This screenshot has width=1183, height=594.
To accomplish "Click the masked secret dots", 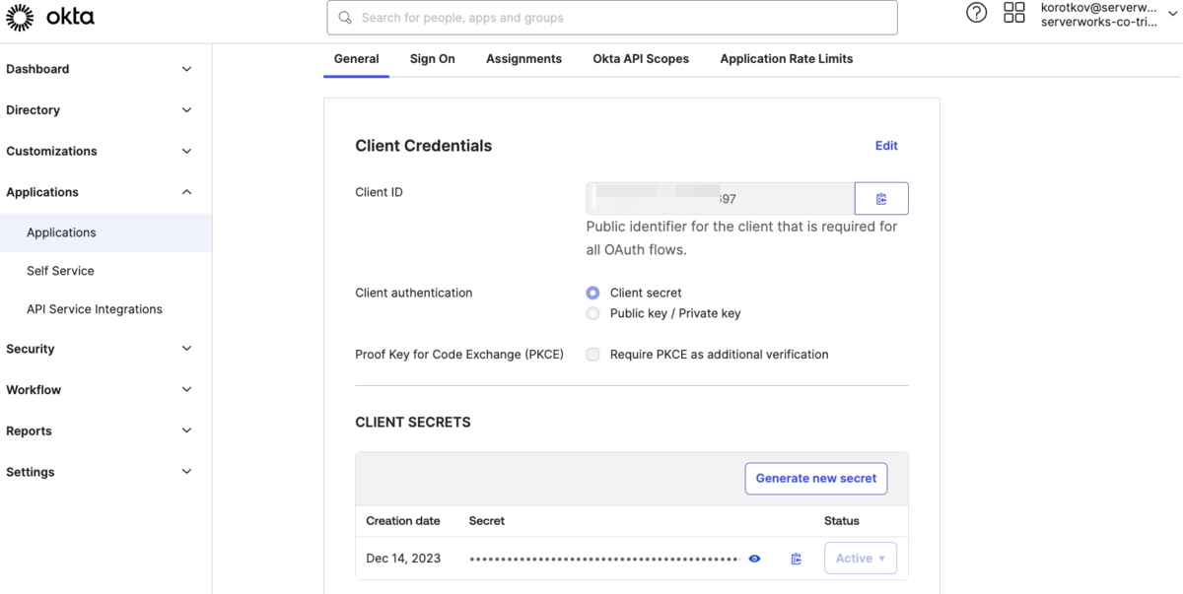I will 605,559.
